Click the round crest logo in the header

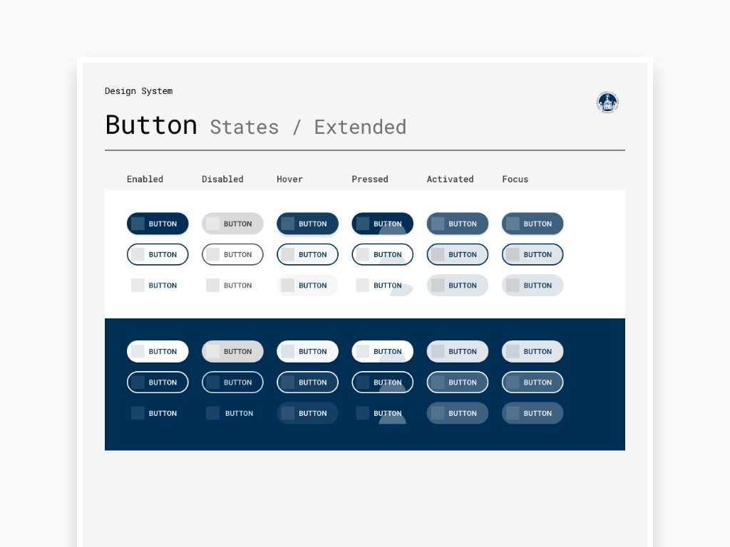click(x=607, y=103)
